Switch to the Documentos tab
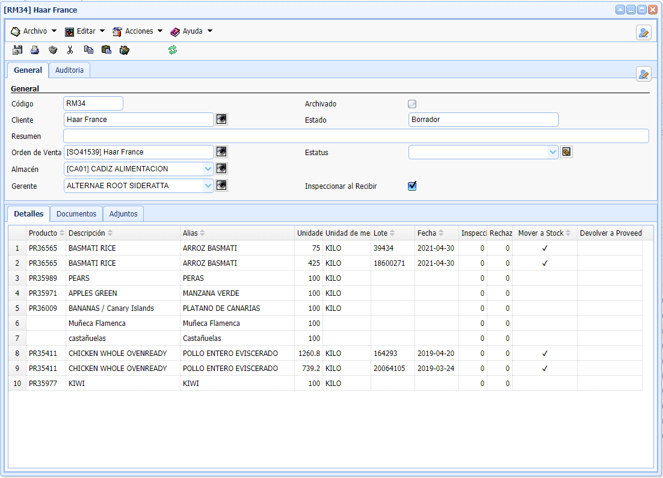Screen dimensions: 663x478 [x=76, y=214]
